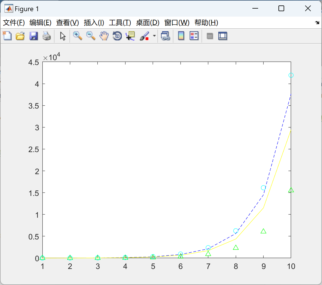Screen dimensions: 322x285
Task: Click the y-axis tick label 4.5
Action: point(34,62)
